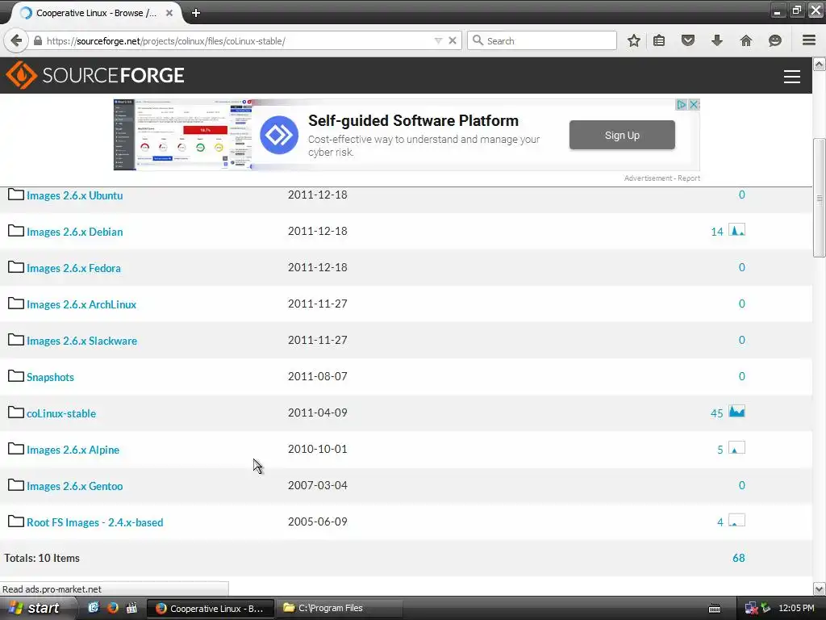The width and height of the screenshot is (826, 620).
Task: Click the scrollbar down arrow
Action: click(x=820, y=589)
